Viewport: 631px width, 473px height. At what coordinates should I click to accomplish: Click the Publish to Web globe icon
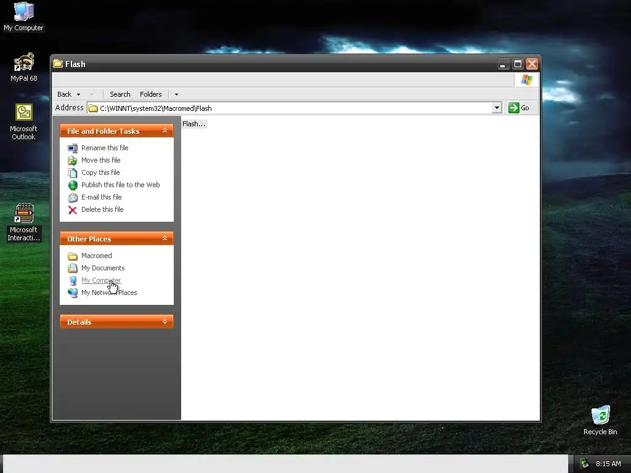[73, 185]
